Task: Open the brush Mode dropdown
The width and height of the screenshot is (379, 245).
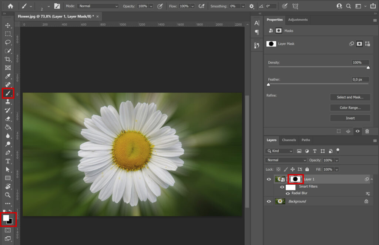Action: 98,6
